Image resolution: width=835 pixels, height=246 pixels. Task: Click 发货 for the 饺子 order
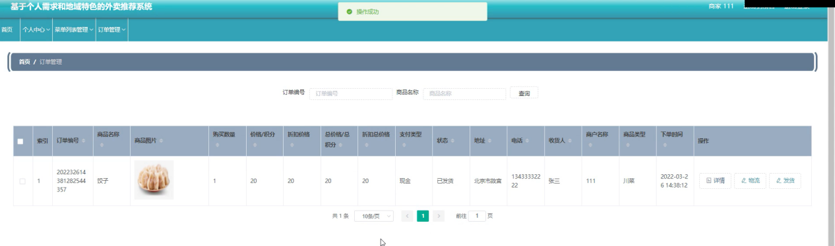(x=785, y=180)
